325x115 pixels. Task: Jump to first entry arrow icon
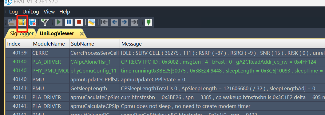pyautogui.click(x=104, y=22)
